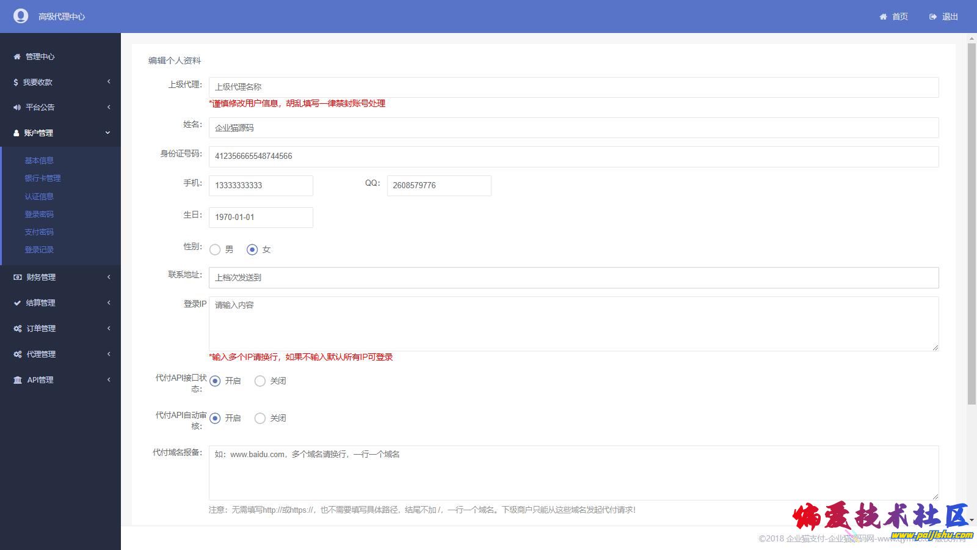Click the 管理中心 home icon in sidebar
The image size is (977, 550).
[17, 57]
